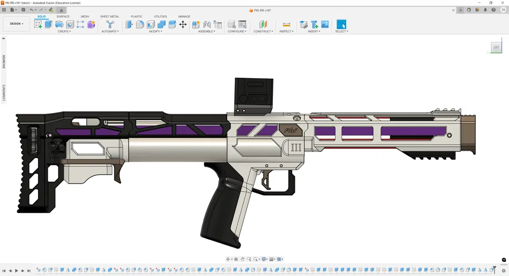This screenshot has width=509, height=276.
Task: Open the Bill of Materials tool icon
Action: (218, 24)
